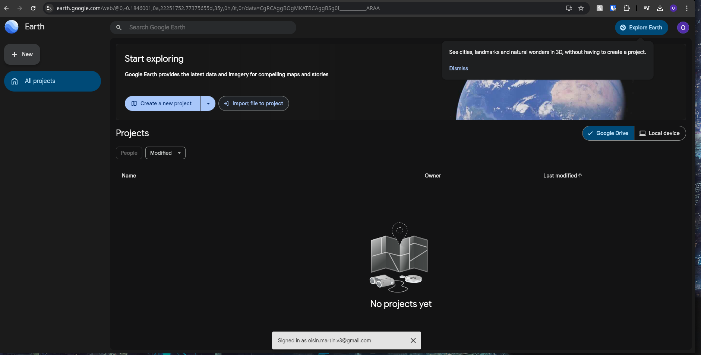Bookmark this page with the star icon
The image size is (701, 355).
tap(581, 8)
